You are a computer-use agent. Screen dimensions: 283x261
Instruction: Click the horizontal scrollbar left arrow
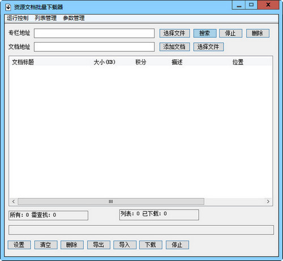coord(14,202)
